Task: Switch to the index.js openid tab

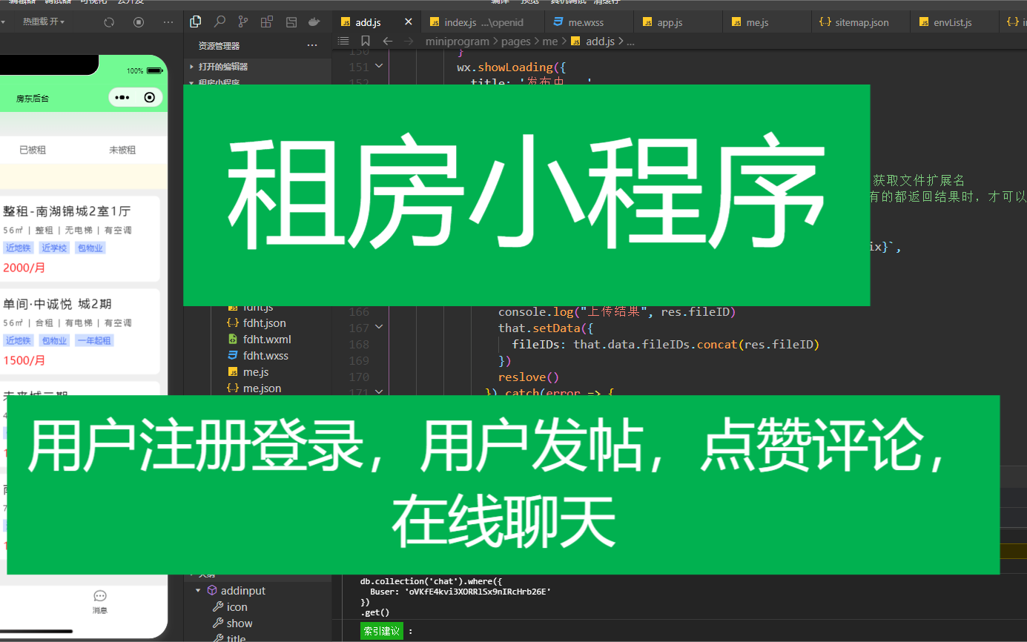Action: click(483, 22)
